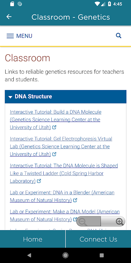Viewport: 131px width, 263px height.
Task: Go to the Home tab
Action: point(32,239)
